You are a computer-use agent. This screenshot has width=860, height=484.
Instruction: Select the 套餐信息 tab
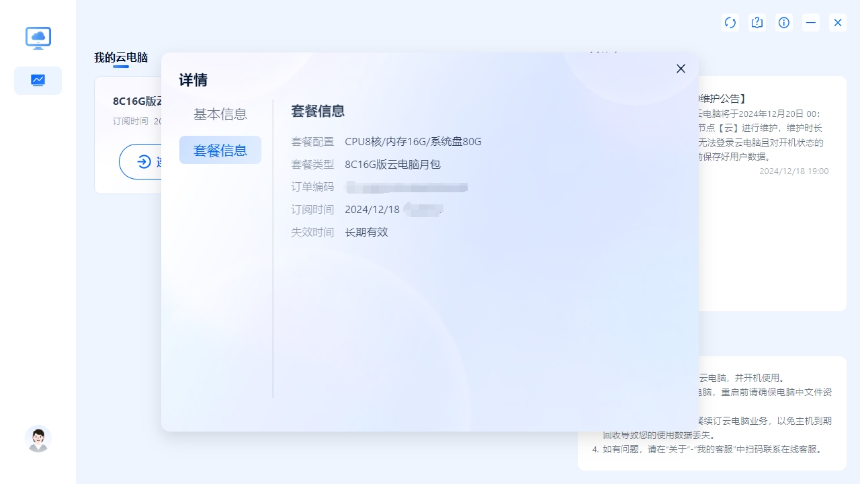click(x=220, y=150)
